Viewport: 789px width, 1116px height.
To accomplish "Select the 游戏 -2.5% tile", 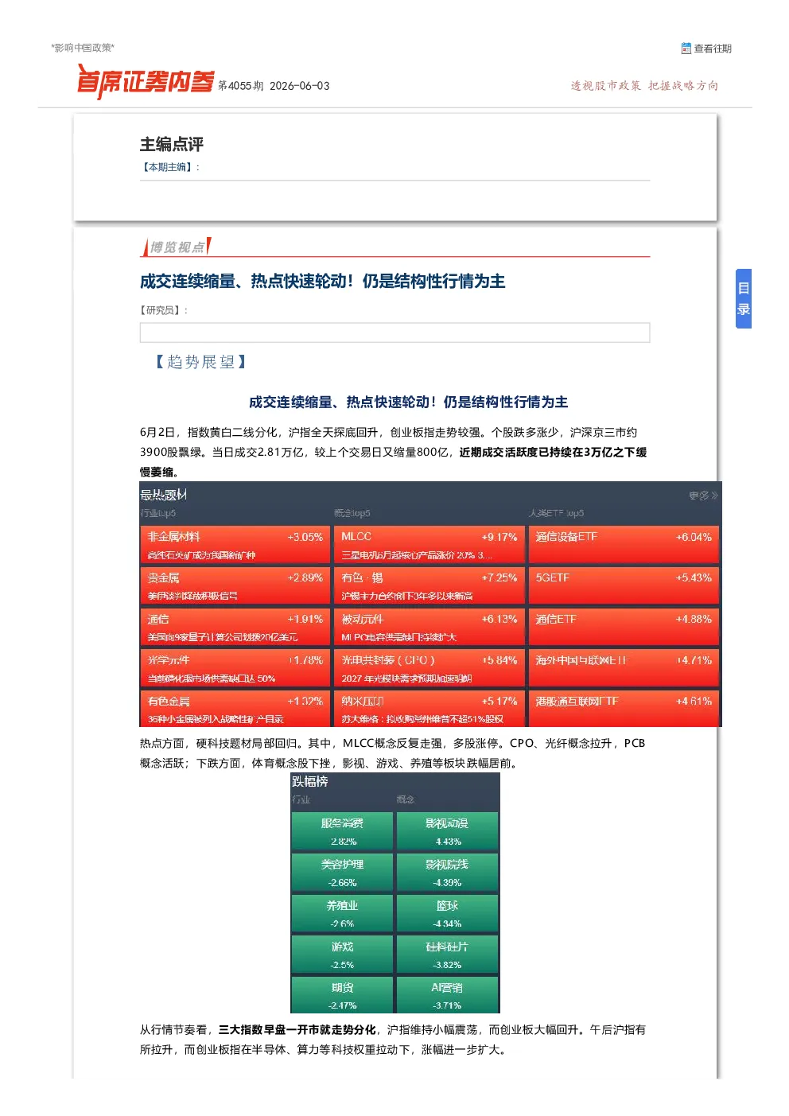I will (x=343, y=955).
